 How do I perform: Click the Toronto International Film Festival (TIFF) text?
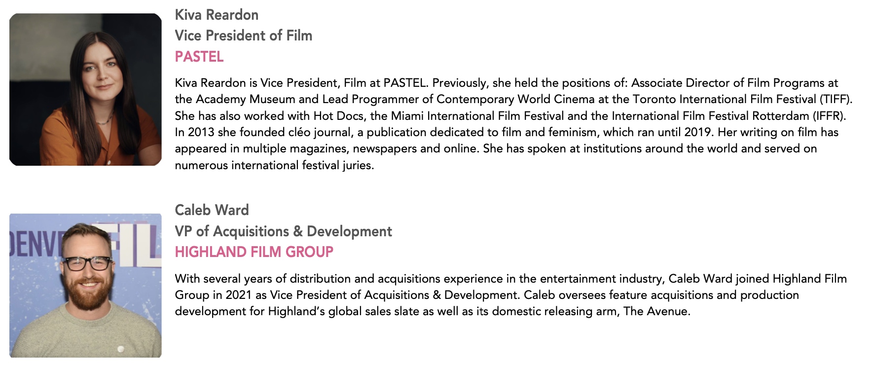[742, 99]
